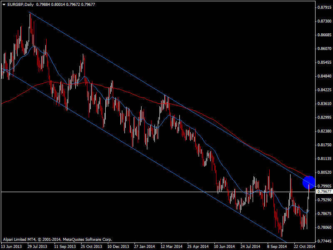Click price axis label 0.80520
Screen dimensions: 333x250
[x=324, y=172]
